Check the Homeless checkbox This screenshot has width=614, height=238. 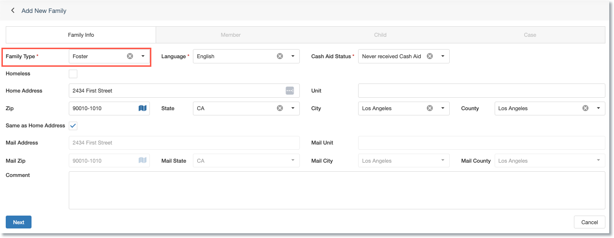[73, 74]
